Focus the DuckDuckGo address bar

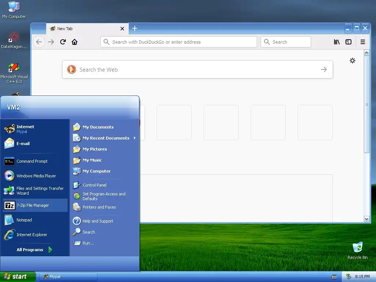point(179,42)
